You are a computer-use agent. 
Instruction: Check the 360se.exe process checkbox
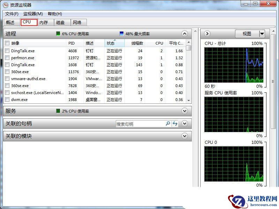coord(7,72)
